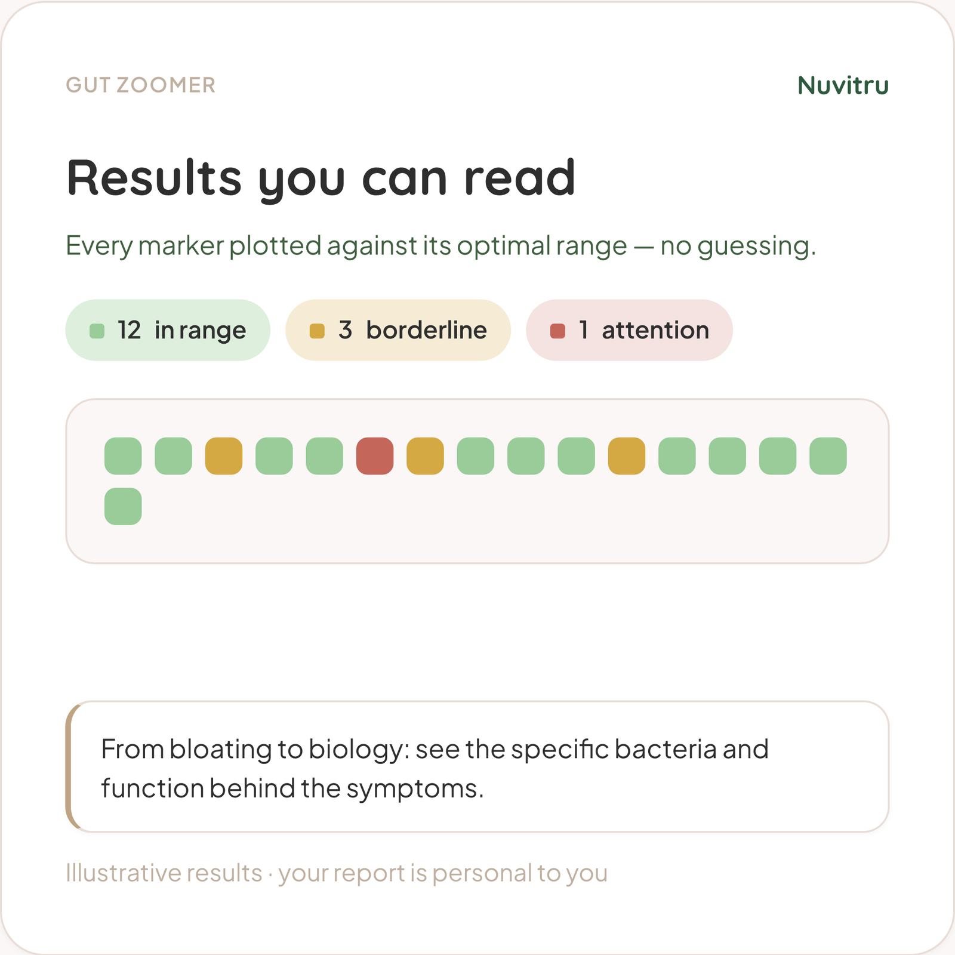Click the green square left of red marker

[324, 456]
